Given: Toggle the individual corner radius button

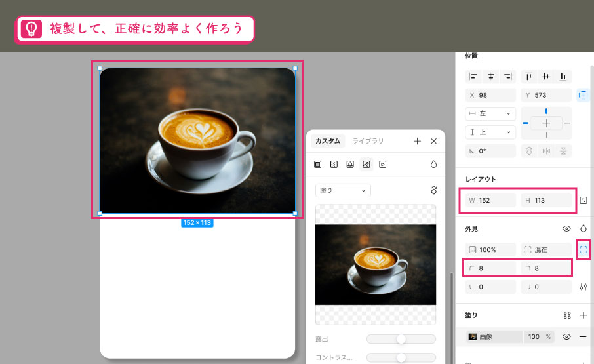Looking at the screenshot, I should (x=584, y=249).
